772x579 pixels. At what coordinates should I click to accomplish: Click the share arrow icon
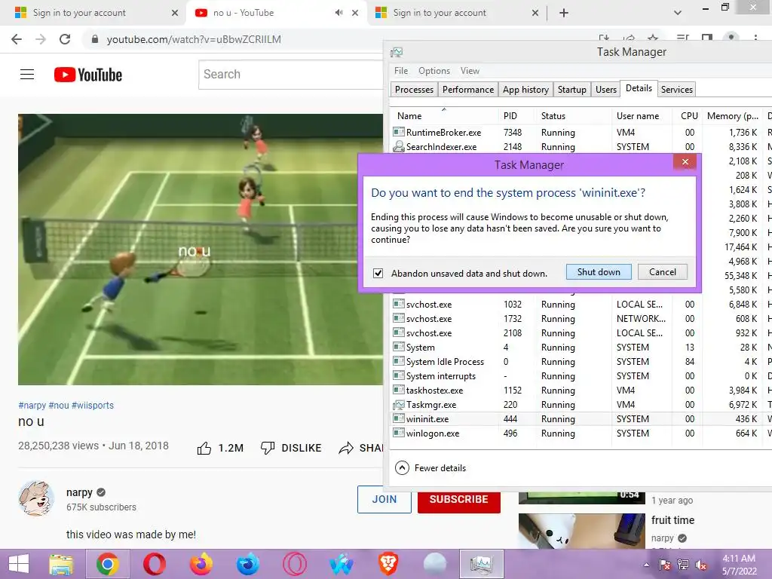tap(346, 448)
